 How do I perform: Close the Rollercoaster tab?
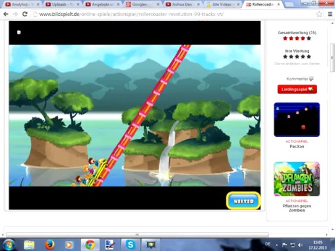click(278, 4)
